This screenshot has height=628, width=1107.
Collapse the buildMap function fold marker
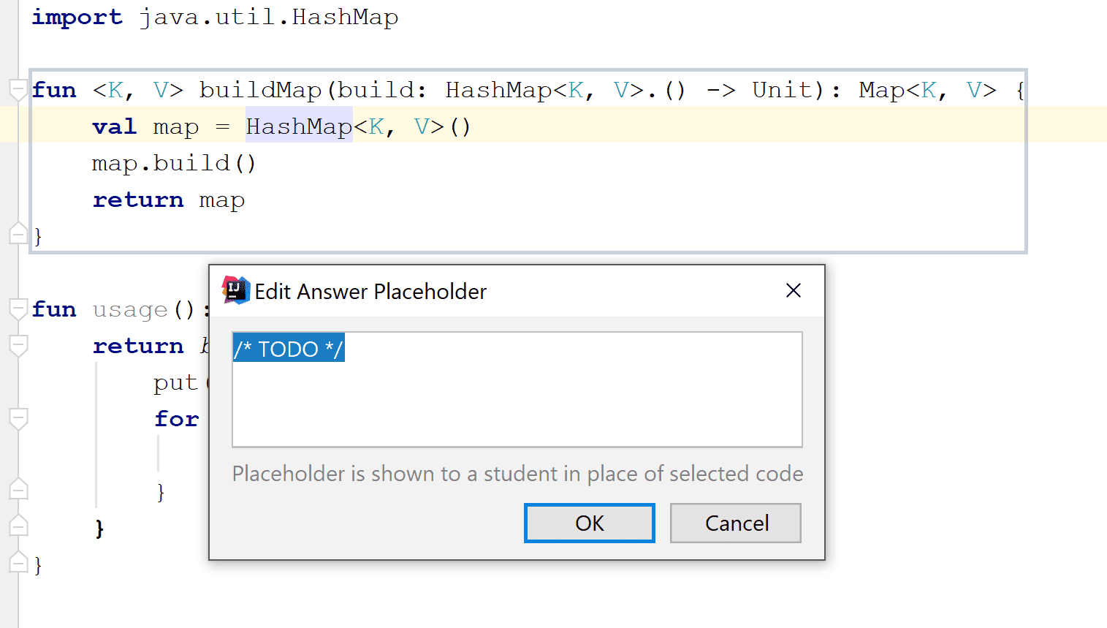pos(18,89)
